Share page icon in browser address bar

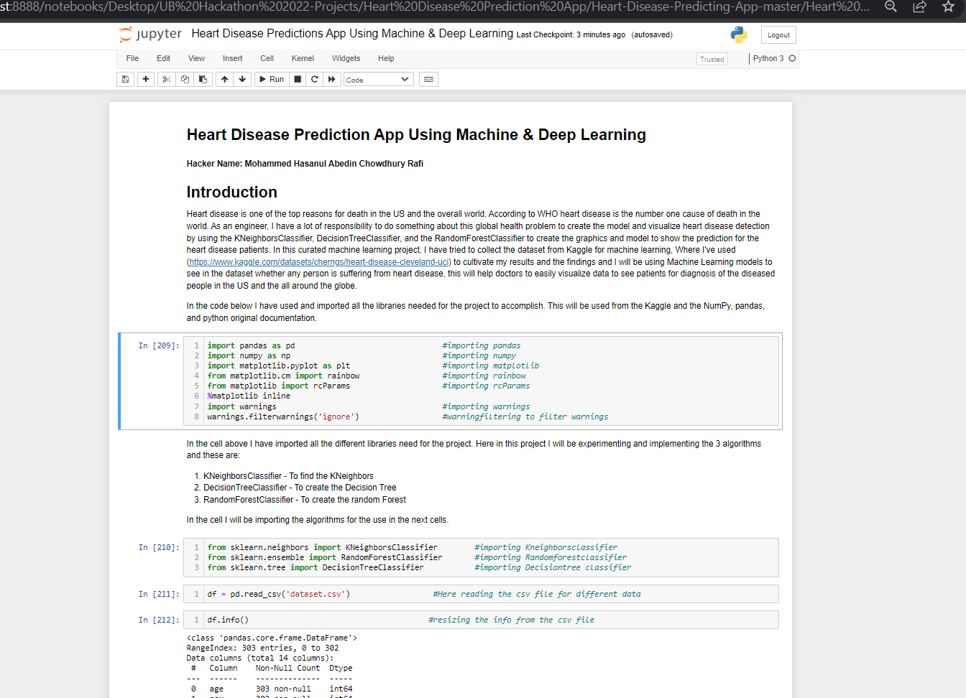coord(919,6)
